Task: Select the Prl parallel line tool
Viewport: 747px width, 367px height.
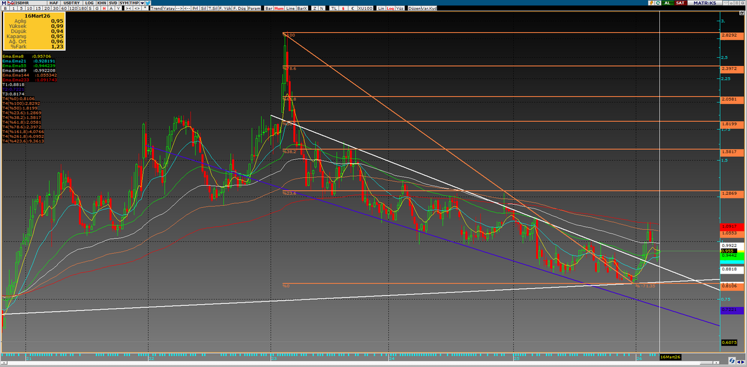Action: [195, 9]
